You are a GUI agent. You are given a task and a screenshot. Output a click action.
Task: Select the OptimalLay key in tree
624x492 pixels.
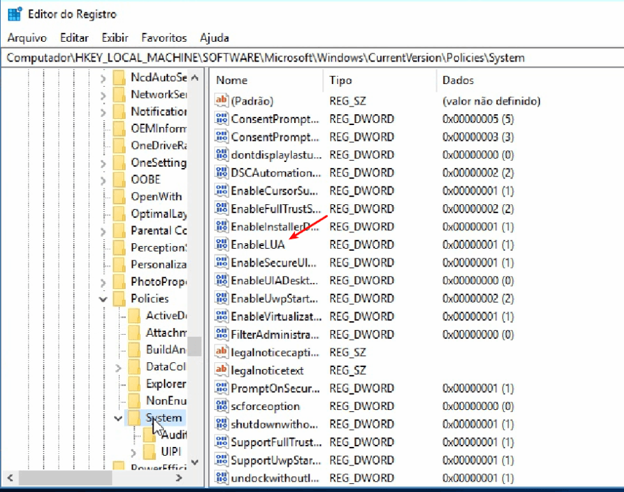click(x=159, y=213)
